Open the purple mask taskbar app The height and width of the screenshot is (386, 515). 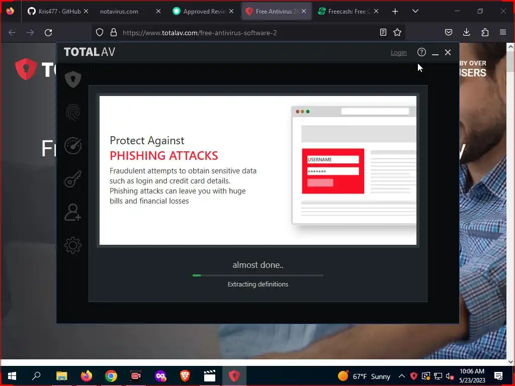tap(160, 376)
